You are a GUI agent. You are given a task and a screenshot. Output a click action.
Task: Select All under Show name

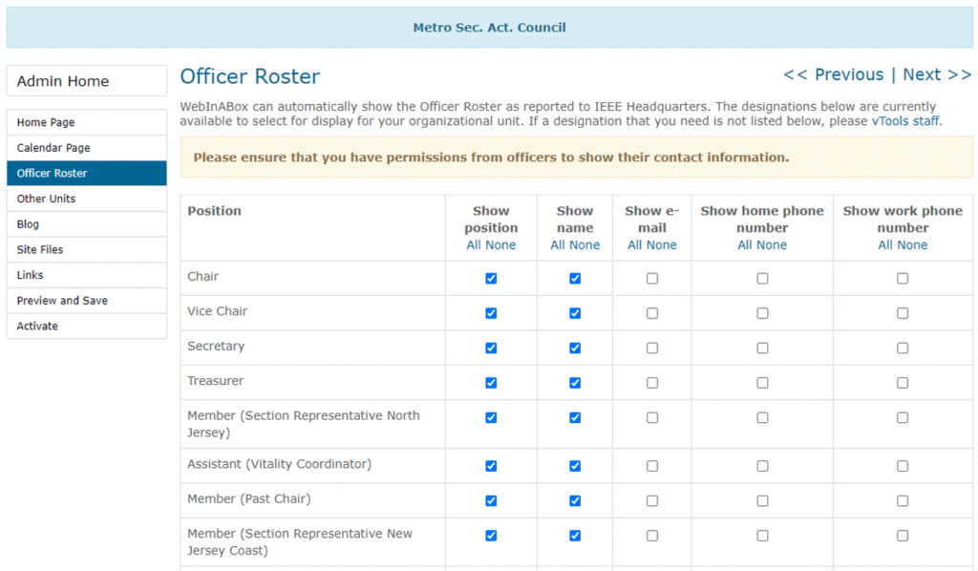tap(558, 245)
